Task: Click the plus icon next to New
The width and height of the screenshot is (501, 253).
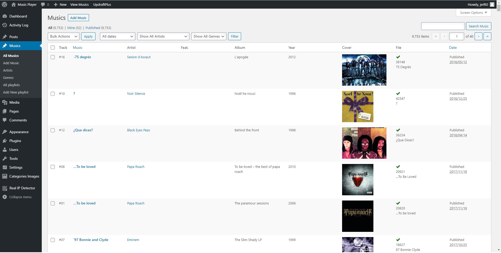Action: [x=56, y=4]
